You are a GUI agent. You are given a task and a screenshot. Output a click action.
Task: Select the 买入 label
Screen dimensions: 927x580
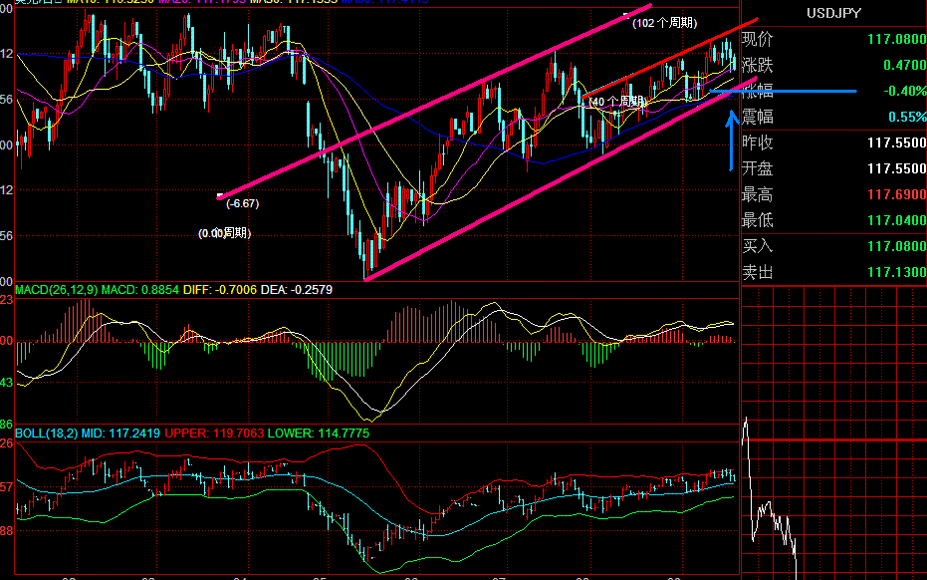pos(758,246)
